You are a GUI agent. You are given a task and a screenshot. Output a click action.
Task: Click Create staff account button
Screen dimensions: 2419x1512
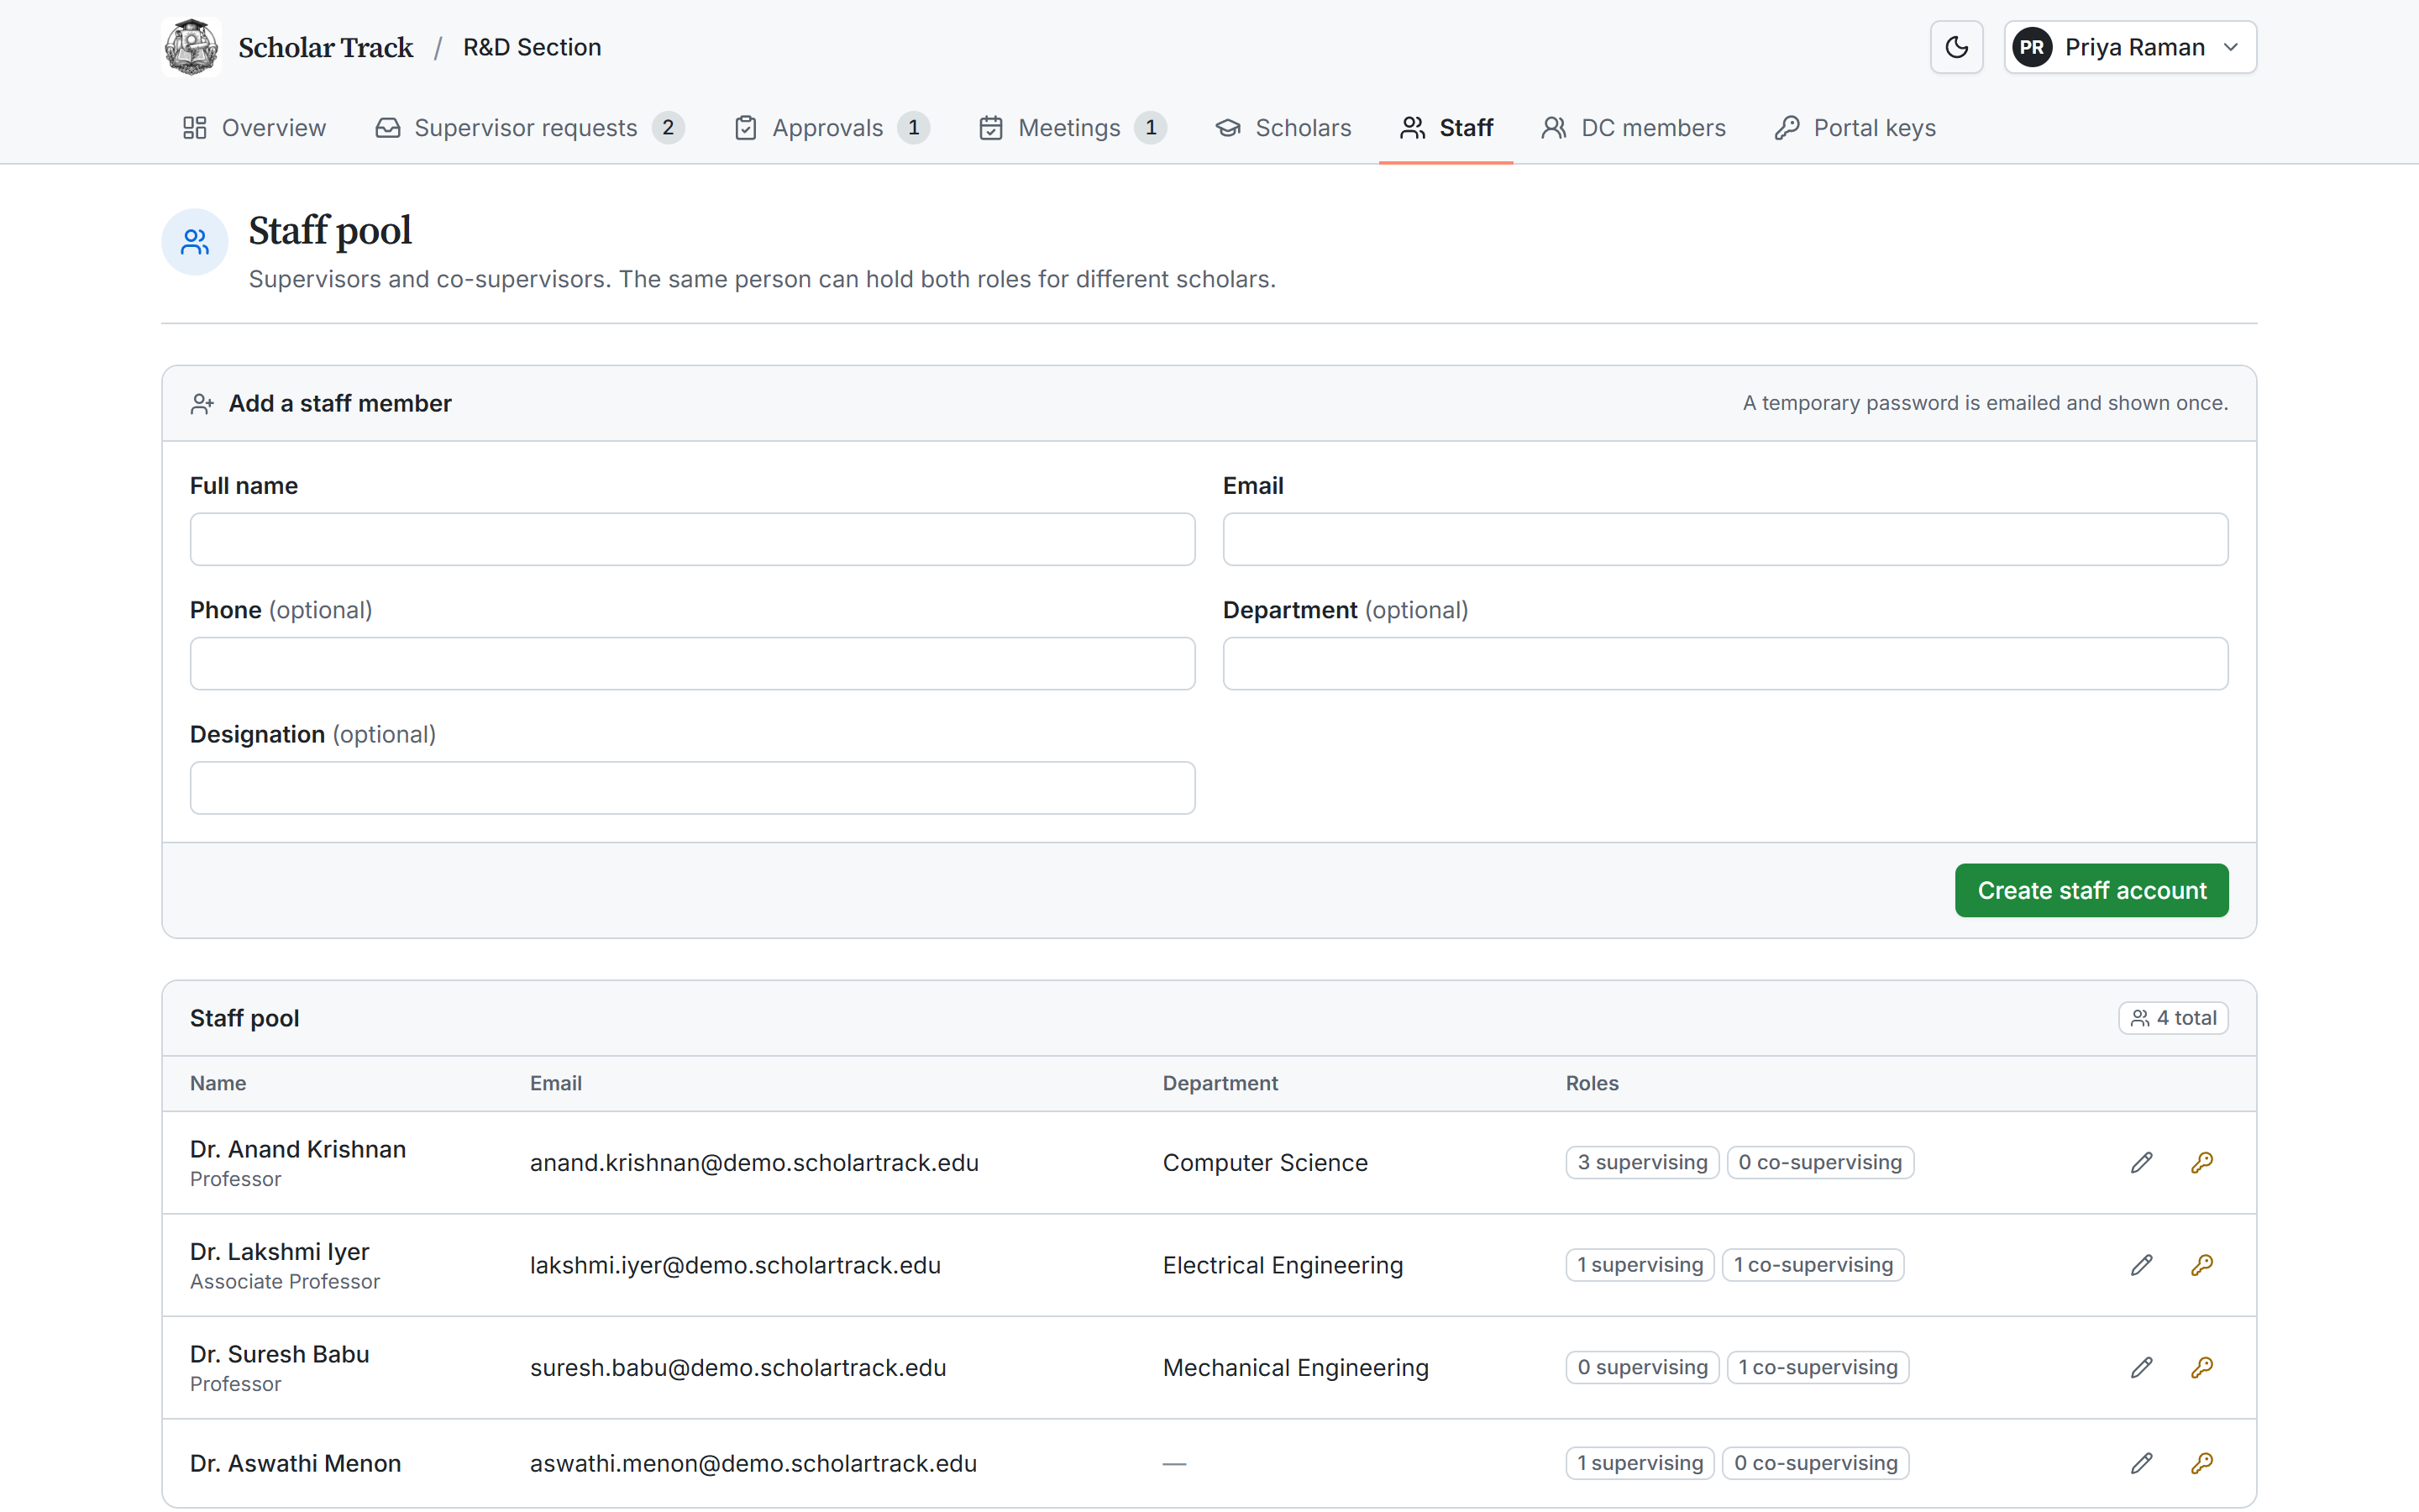pyautogui.click(x=2091, y=890)
